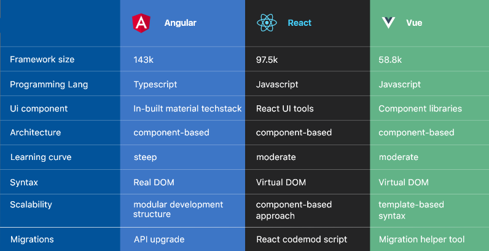489x251 pixels.
Task: Click the React atom logo
Action: point(267,23)
